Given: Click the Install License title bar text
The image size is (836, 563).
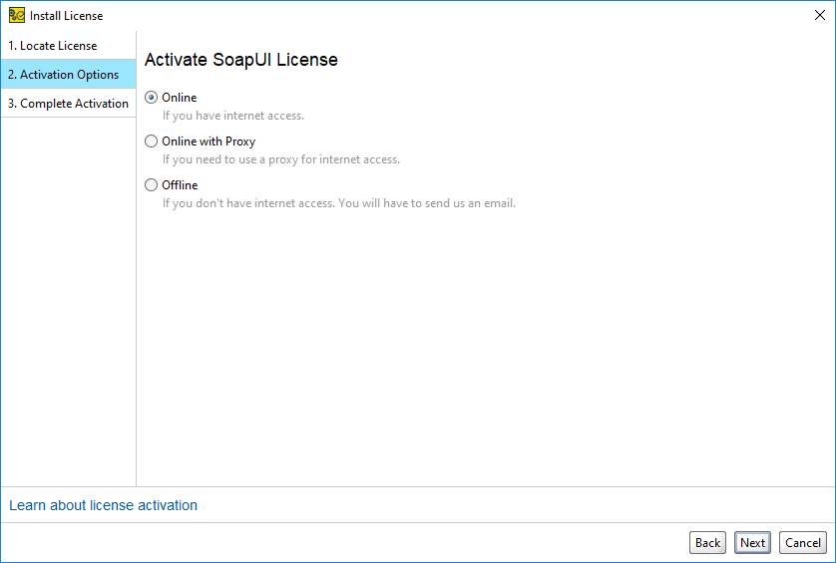Looking at the screenshot, I should (x=66, y=16).
